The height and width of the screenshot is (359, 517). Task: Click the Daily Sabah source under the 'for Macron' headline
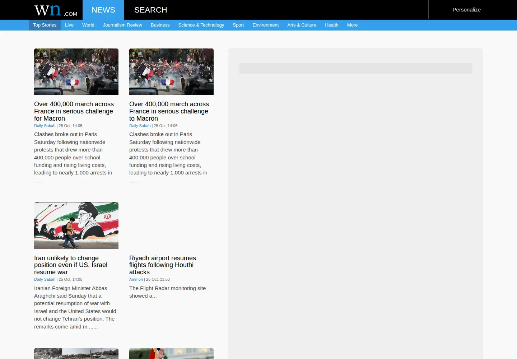[x=45, y=126]
